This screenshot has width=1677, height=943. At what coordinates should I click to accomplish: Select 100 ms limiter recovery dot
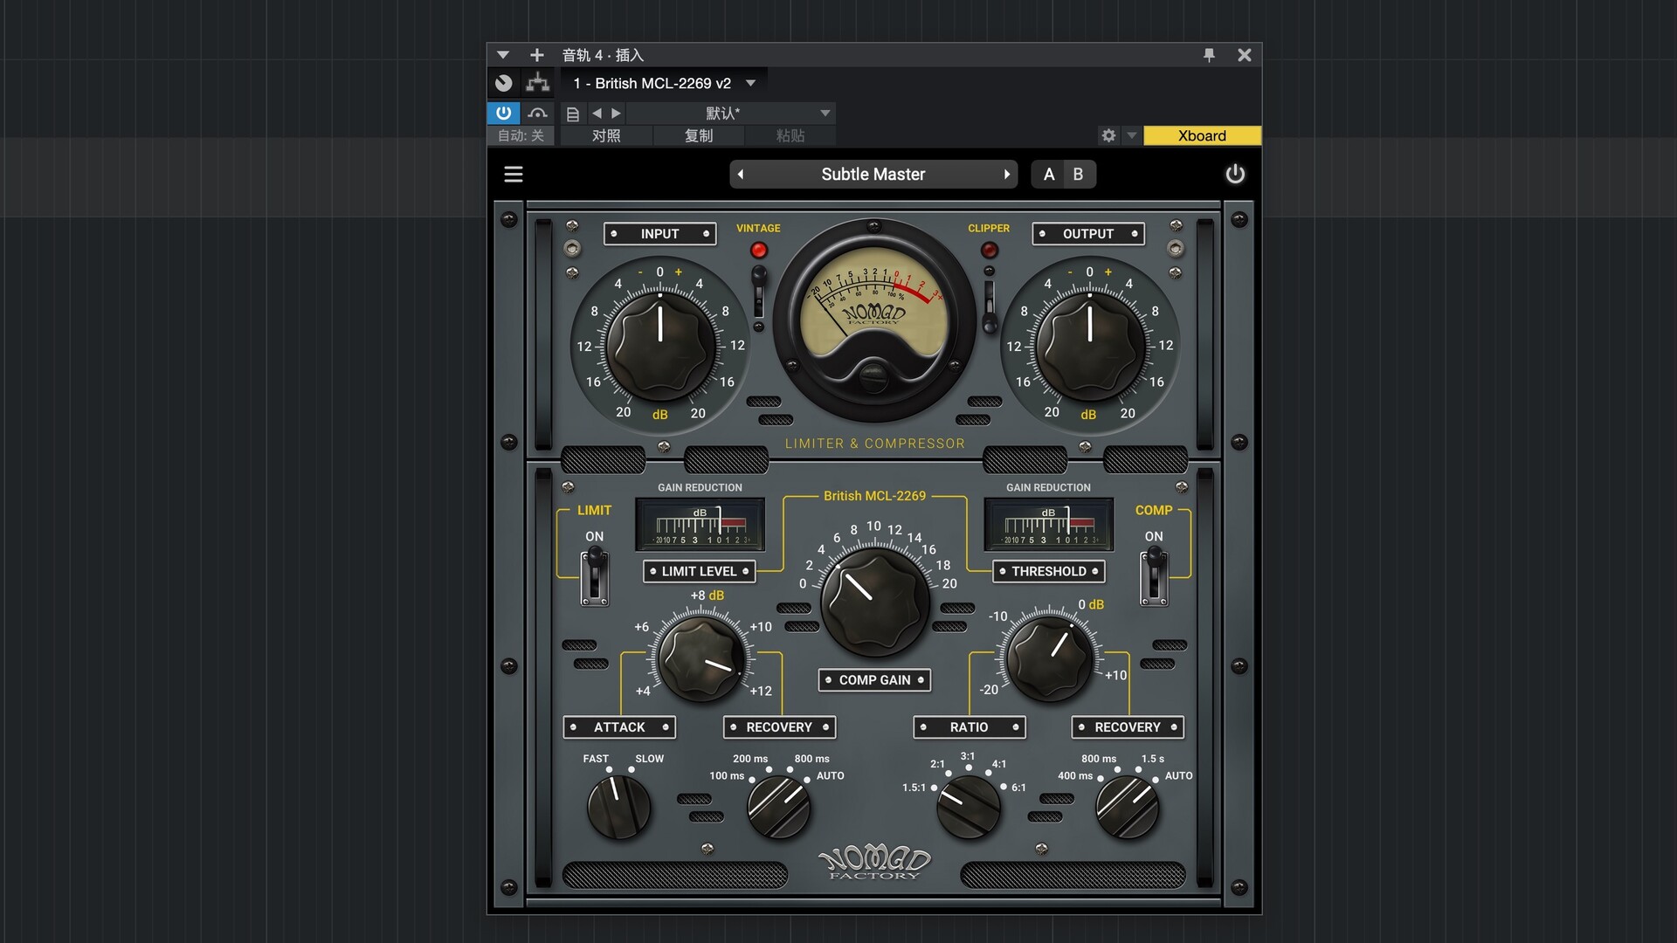(x=752, y=780)
